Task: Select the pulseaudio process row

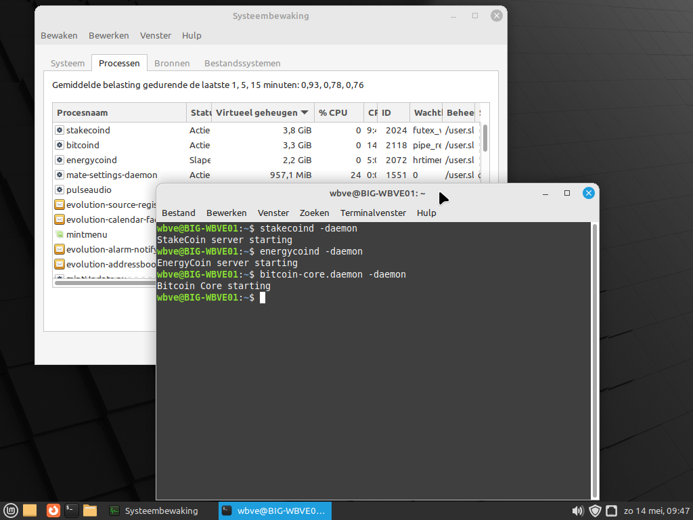Action: pyautogui.click(x=105, y=190)
